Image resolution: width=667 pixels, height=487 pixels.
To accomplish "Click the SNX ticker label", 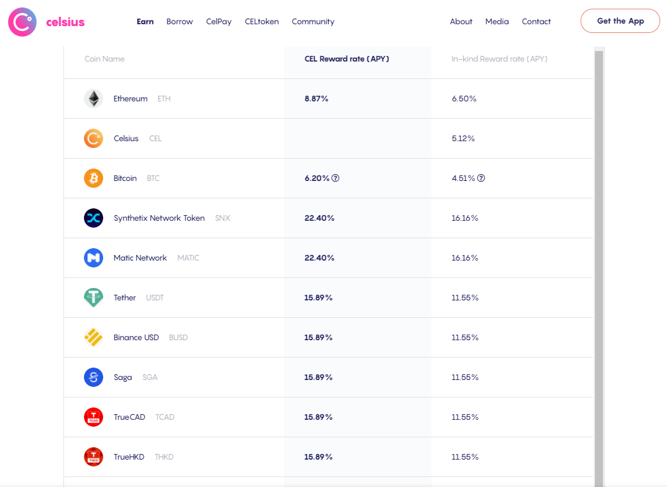I will [223, 218].
